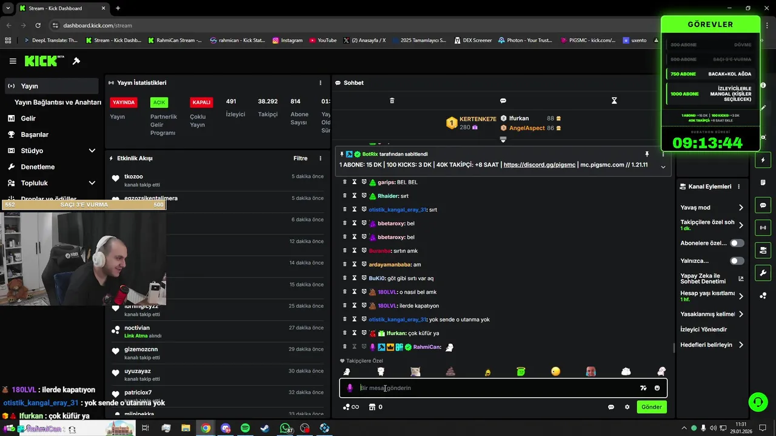
Task: Click the translate icon in the message box
Action: tap(643, 388)
